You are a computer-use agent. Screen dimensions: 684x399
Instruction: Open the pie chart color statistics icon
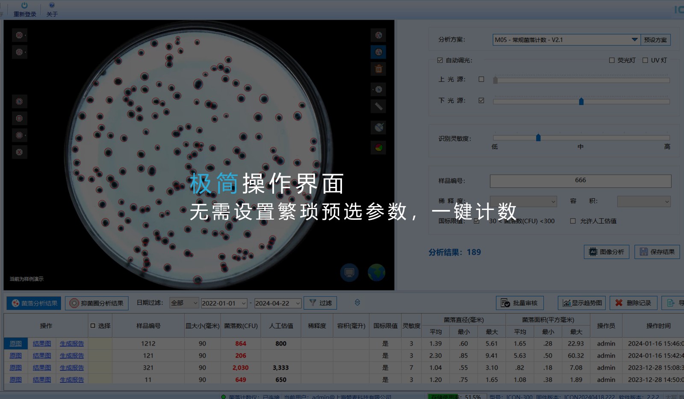click(378, 148)
